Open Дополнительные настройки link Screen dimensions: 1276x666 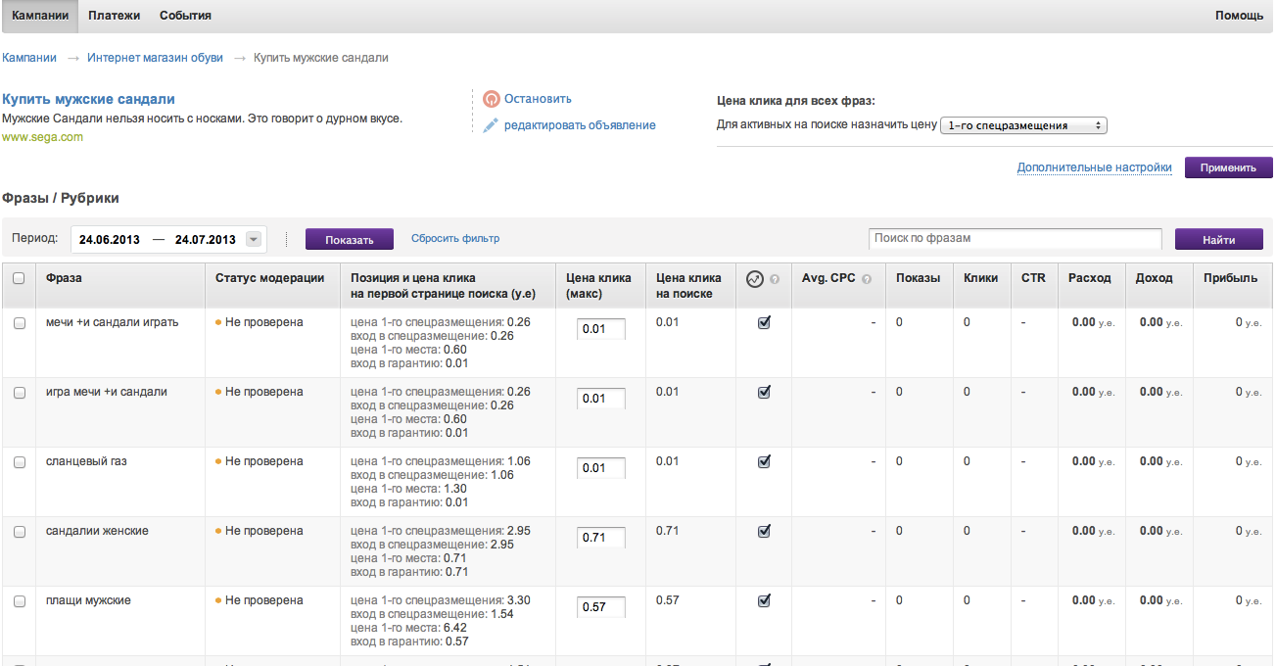pos(1094,167)
